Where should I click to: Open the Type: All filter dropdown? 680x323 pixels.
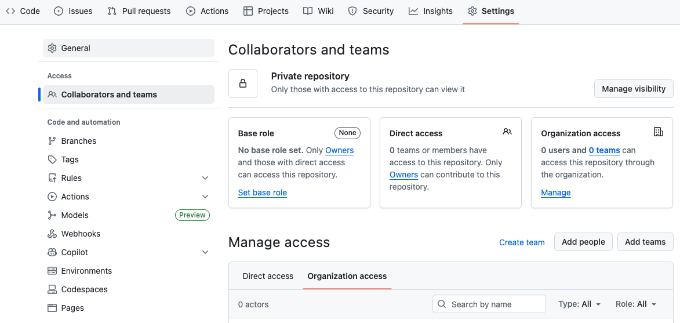pyautogui.click(x=580, y=304)
